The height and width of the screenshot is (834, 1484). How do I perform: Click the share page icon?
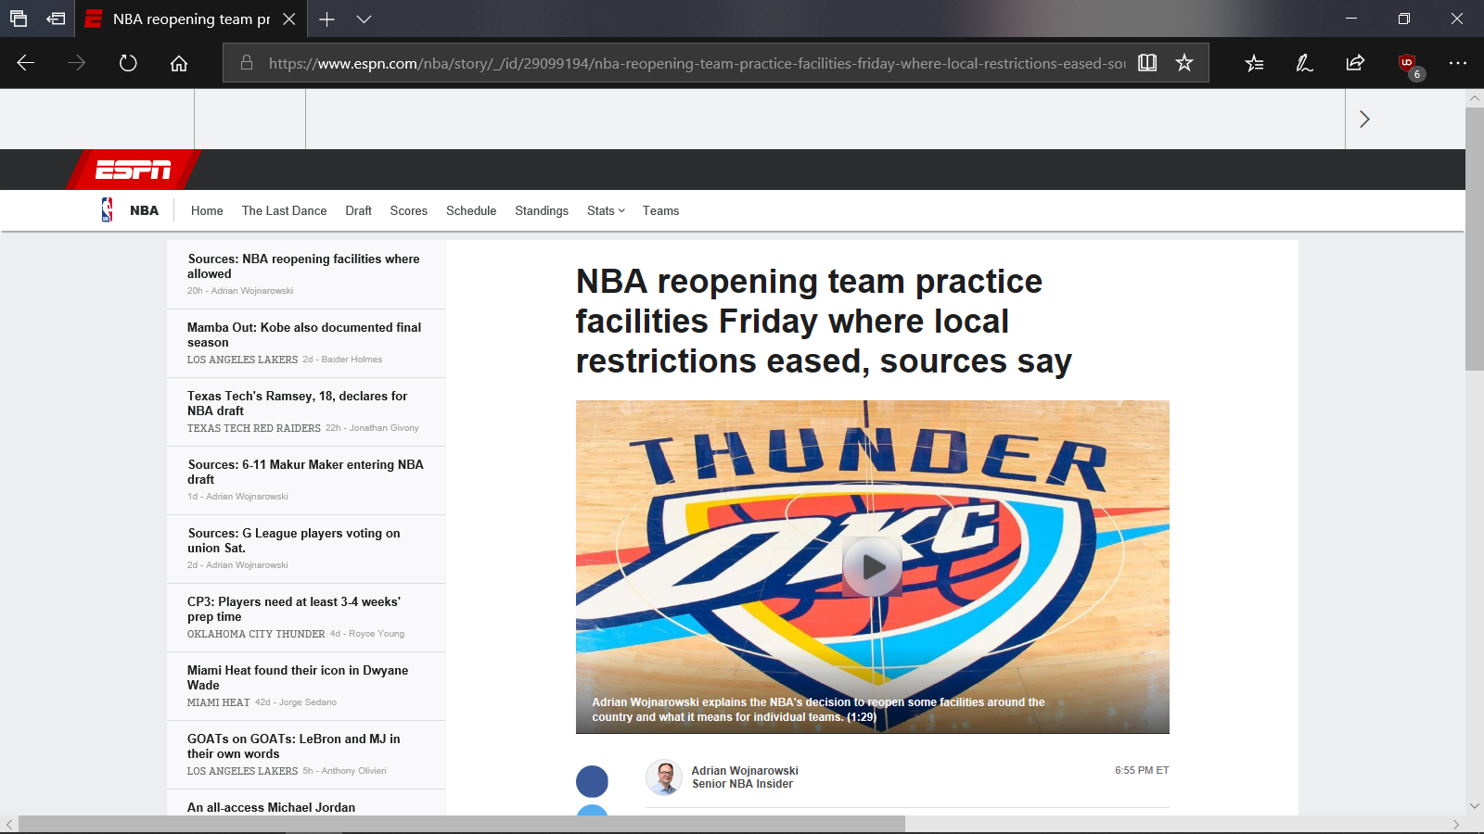[1355, 63]
